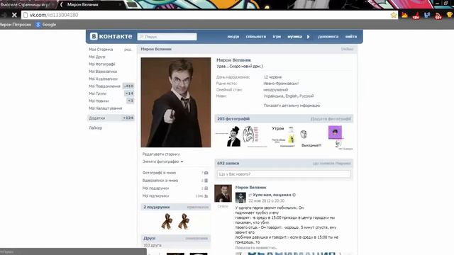Open Мої Групи in the left menu
Image resolution: width=454 pixels, height=255 pixels.
tap(98, 93)
